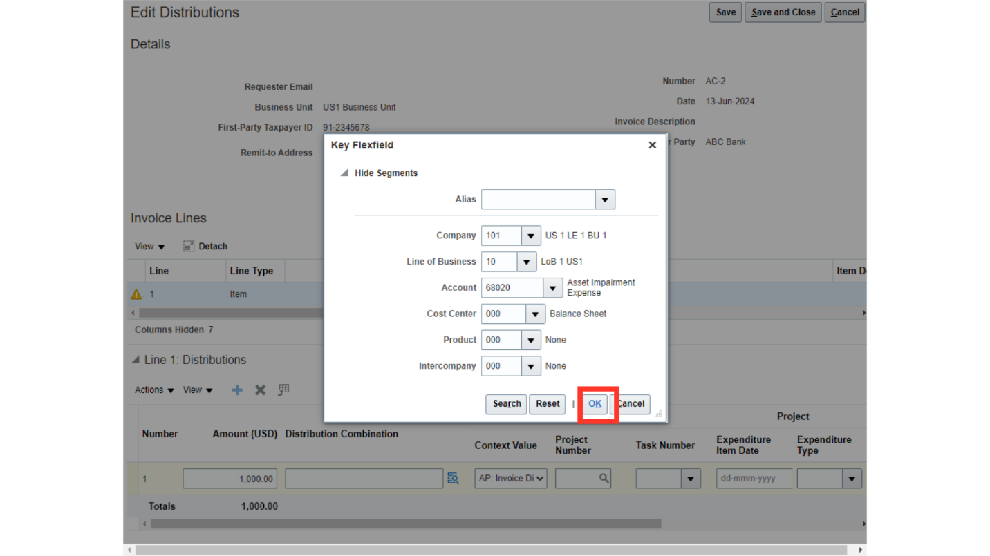Click the Product value field

click(502, 340)
